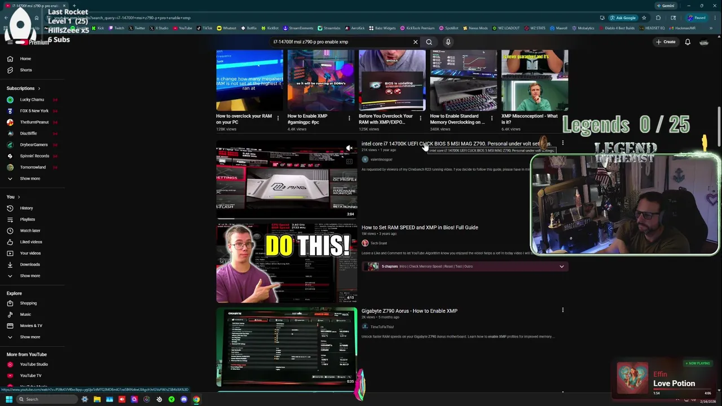
Task: Open WZ LOADOUT bookmark
Action: click(507, 28)
